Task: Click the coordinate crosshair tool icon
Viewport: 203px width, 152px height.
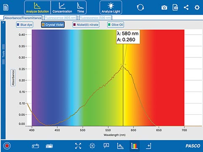Action: [92, 146]
